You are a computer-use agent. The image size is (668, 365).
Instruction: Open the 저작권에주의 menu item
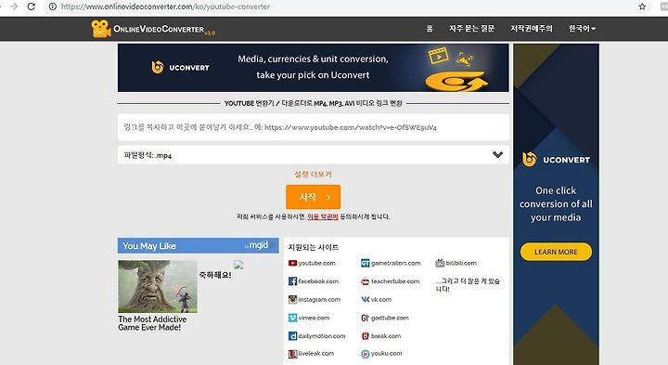(532, 29)
